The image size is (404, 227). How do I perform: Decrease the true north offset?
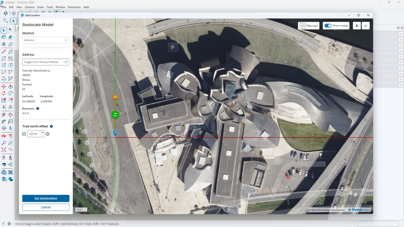pos(24,134)
